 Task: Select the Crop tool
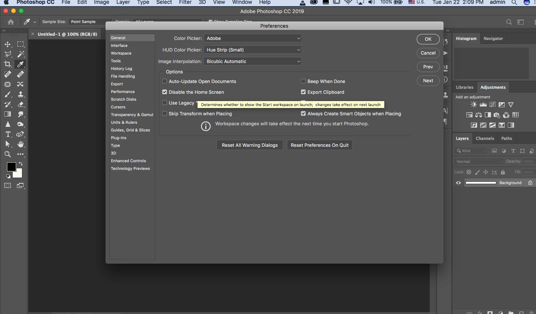point(8,64)
